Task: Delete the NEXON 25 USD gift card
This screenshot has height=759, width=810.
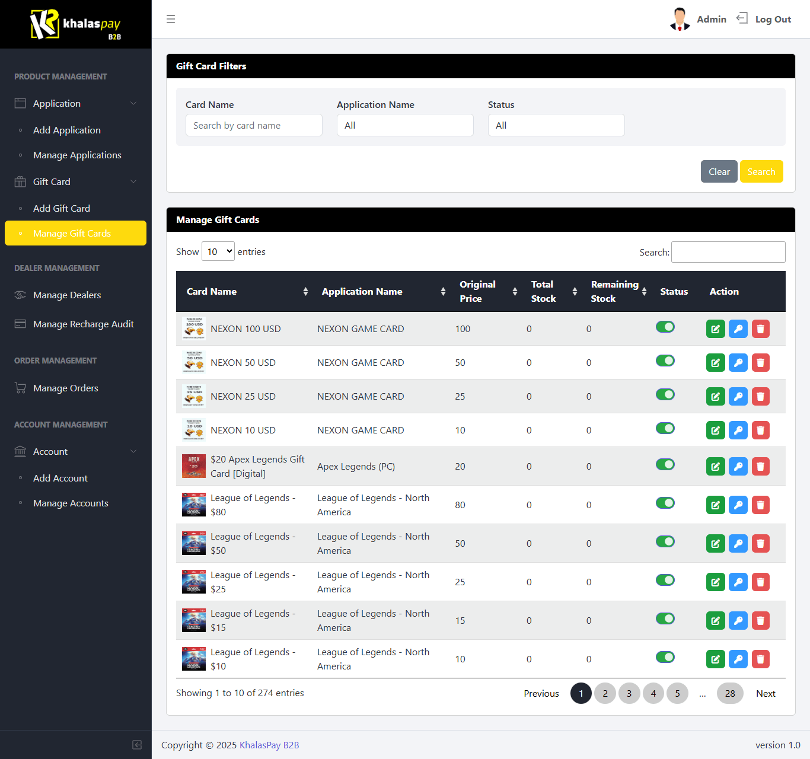Action: pos(760,397)
